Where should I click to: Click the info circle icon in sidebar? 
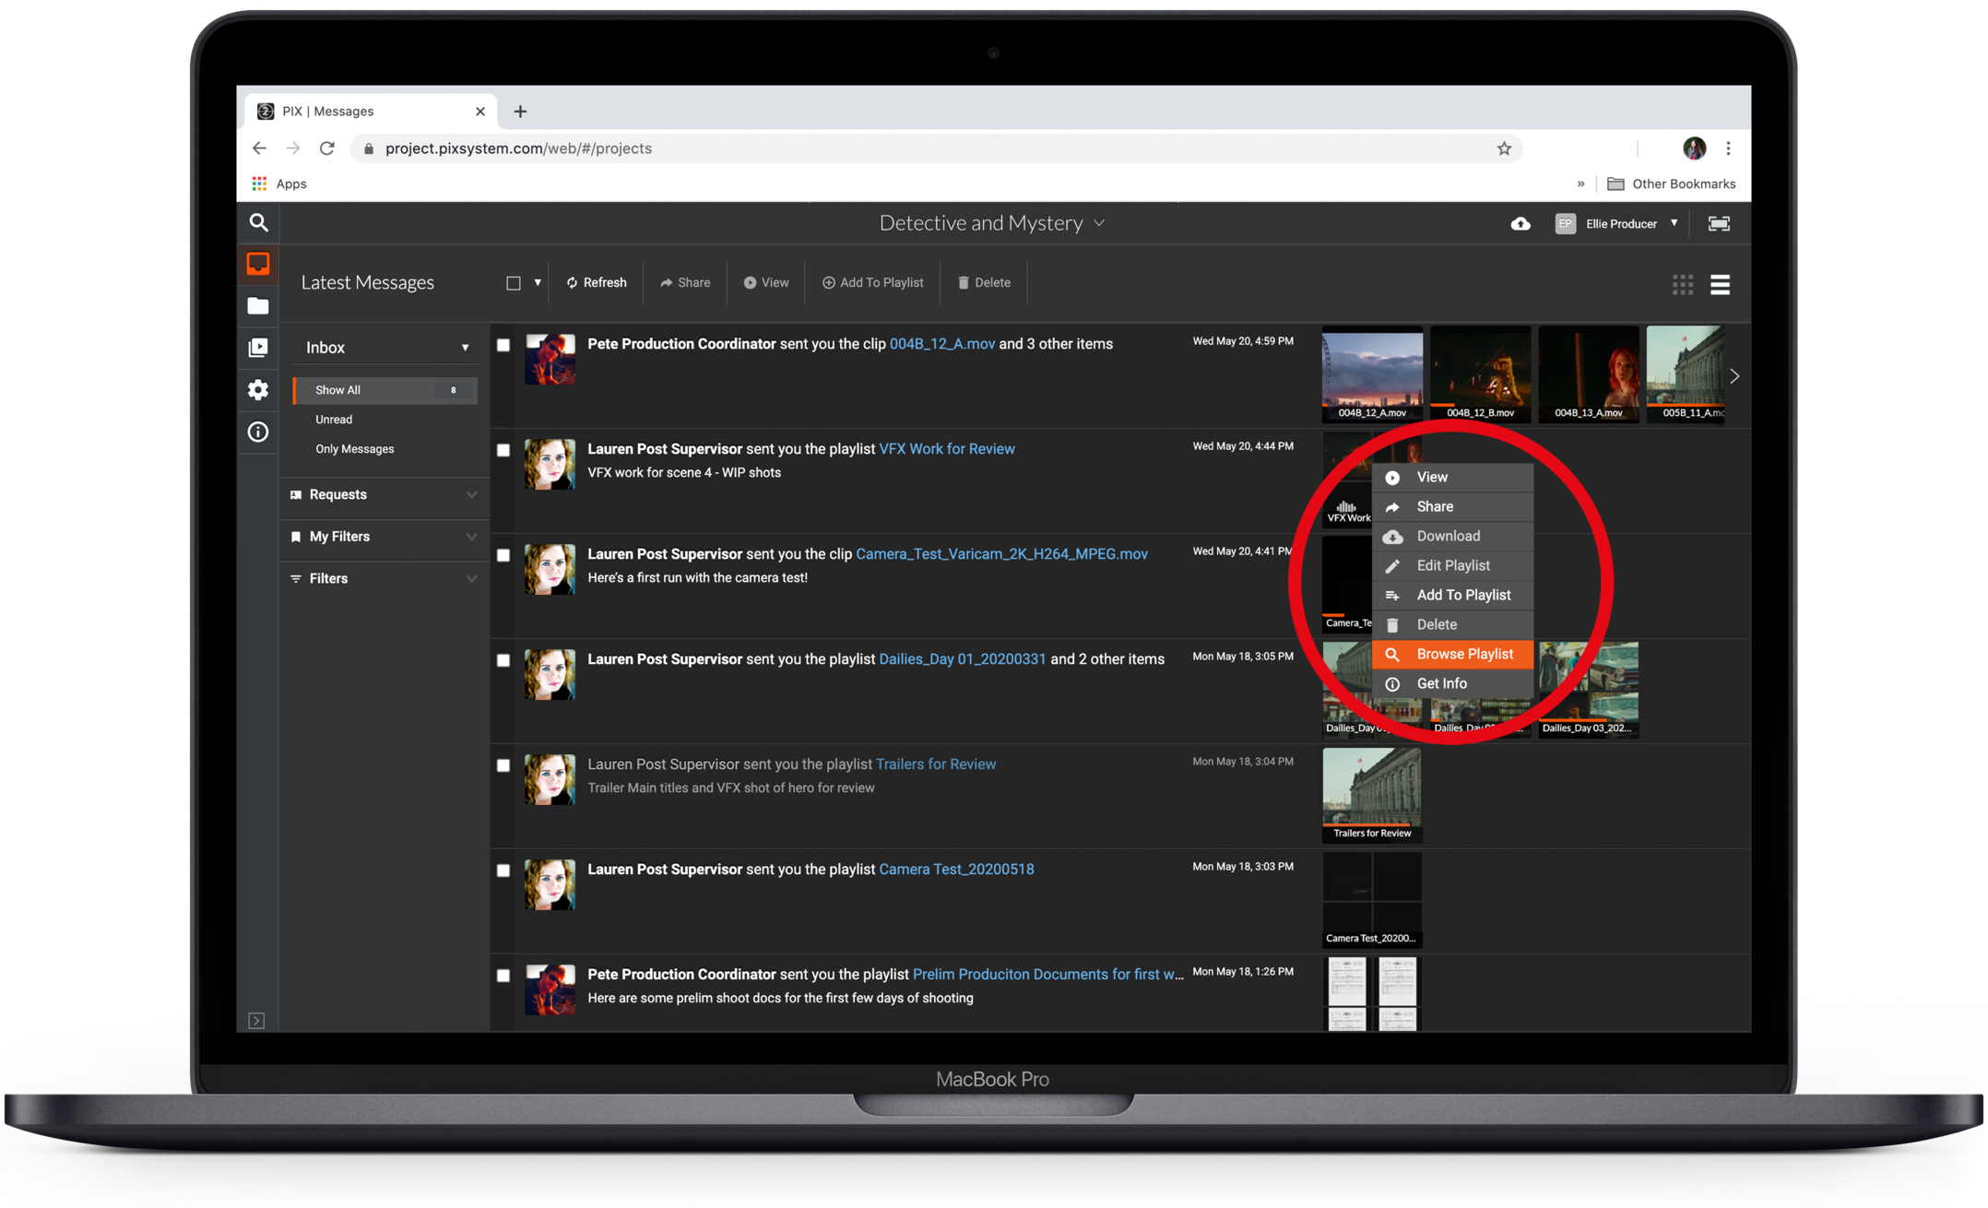point(258,432)
